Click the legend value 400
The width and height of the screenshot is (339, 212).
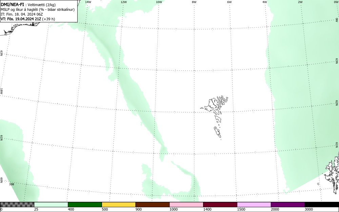click(x=71, y=209)
